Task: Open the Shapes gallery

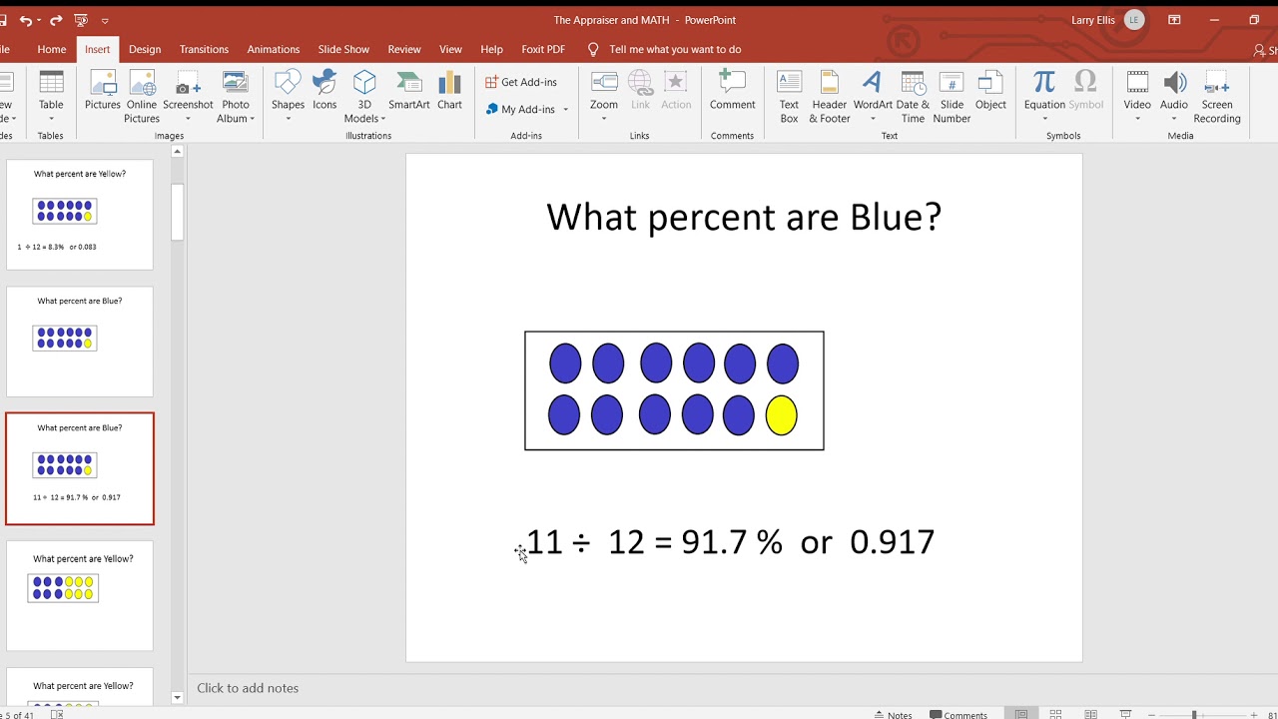Action: 288,96
